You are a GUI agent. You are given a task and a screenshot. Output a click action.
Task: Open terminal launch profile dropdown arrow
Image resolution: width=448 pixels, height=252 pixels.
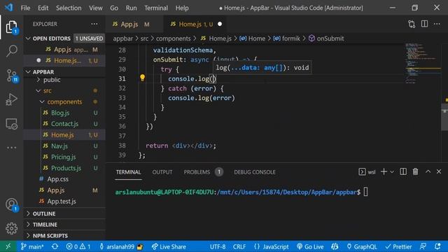click(392, 171)
